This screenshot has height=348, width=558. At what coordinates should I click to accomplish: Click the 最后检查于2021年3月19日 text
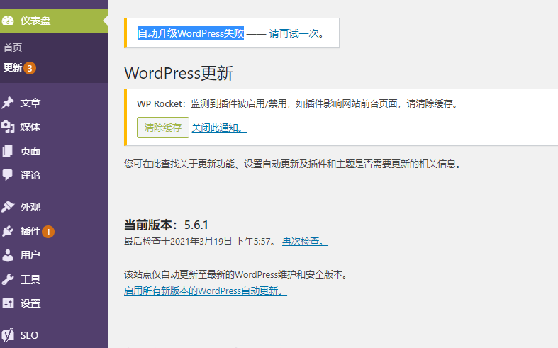(201, 241)
